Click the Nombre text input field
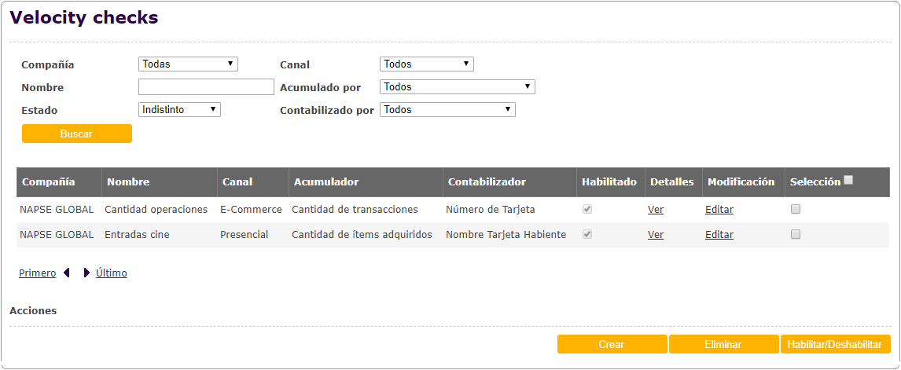Image resolution: width=901 pixels, height=370 pixels. pos(206,87)
